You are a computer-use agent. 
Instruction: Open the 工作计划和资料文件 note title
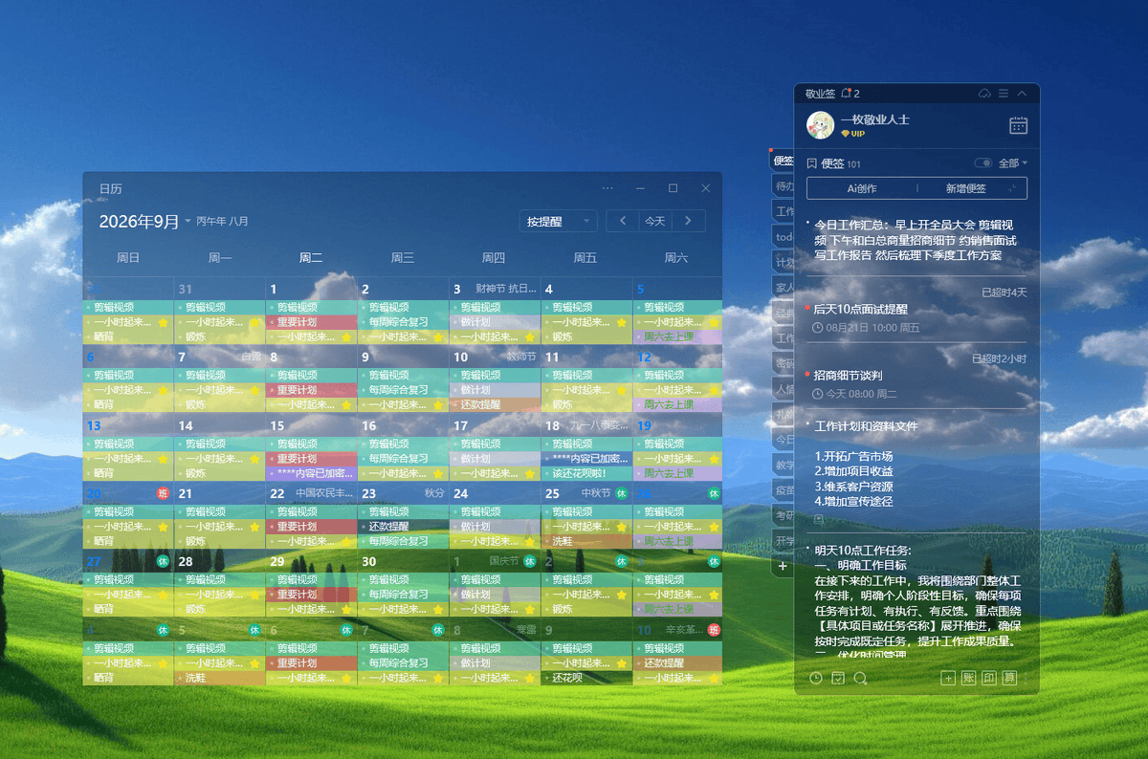pyautogui.click(x=866, y=425)
